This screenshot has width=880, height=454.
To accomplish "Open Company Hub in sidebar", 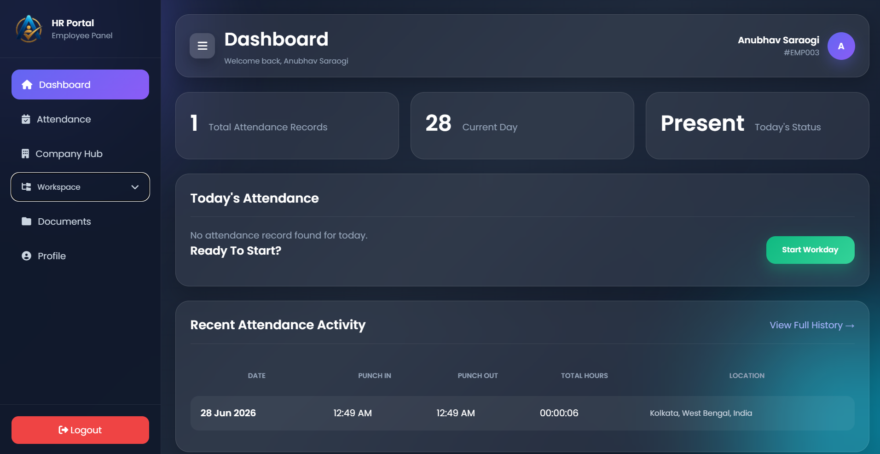I will click(x=80, y=154).
